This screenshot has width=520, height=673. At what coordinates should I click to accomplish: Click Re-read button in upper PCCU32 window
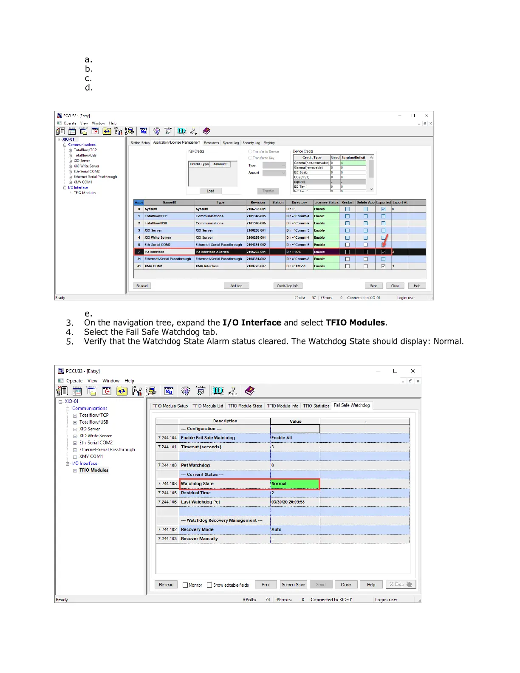coord(142,286)
